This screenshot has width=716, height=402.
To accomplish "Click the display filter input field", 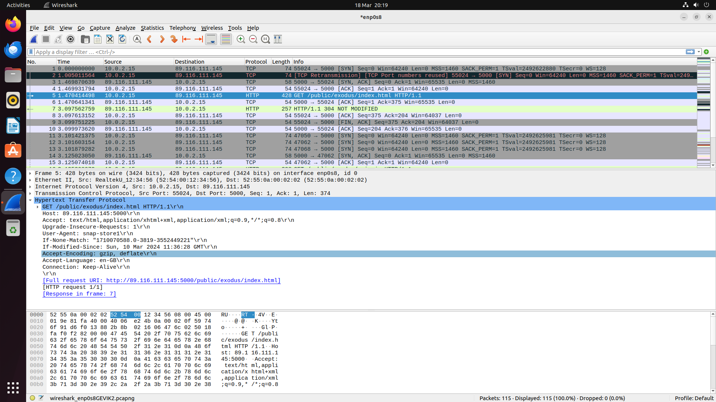I will click(x=359, y=52).
